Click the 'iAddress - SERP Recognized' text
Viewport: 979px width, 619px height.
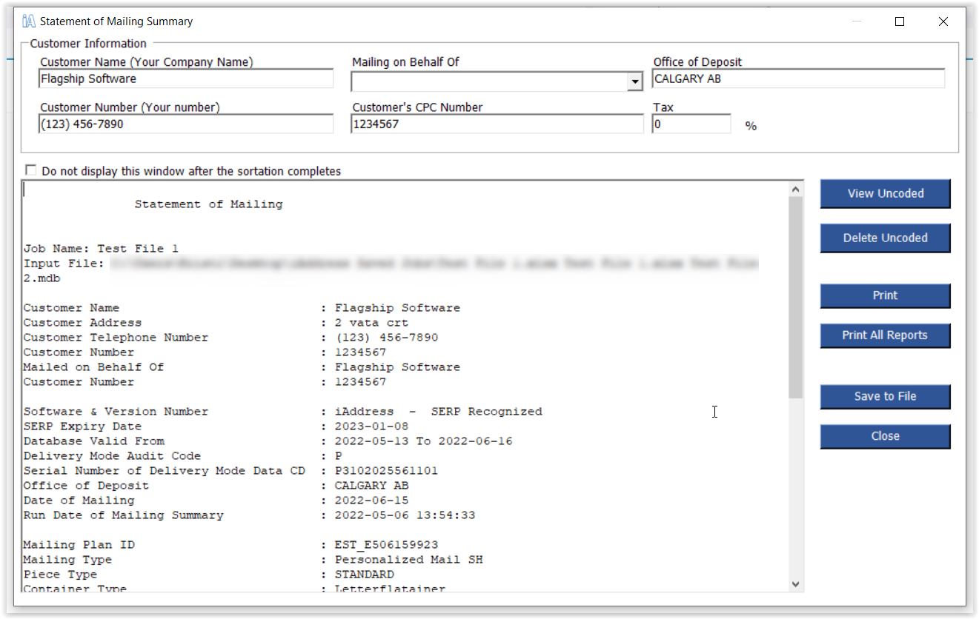[x=438, y=412]
